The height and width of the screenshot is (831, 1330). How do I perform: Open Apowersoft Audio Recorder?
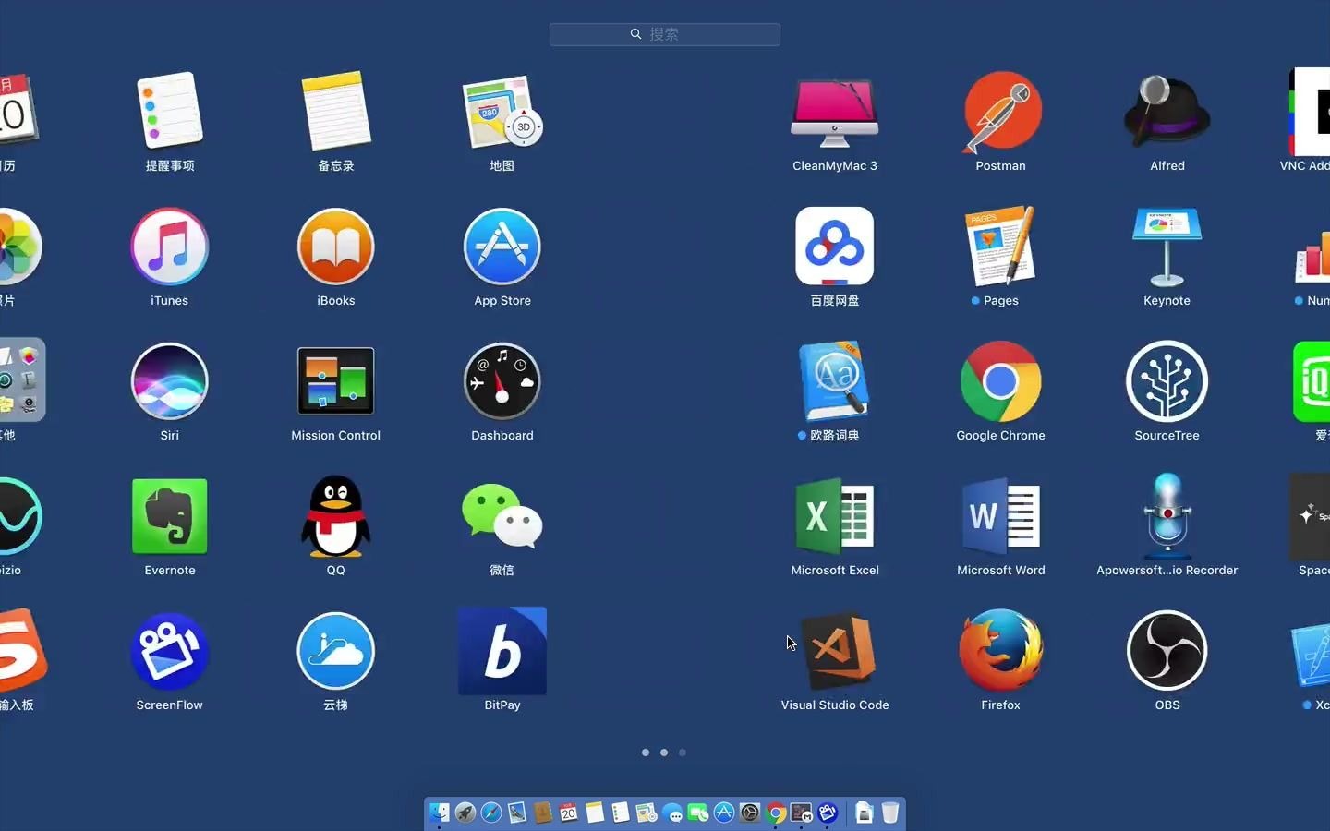[x=1167, y=515]
